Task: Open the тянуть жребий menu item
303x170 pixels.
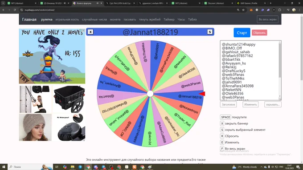Action: pos(150,20)
